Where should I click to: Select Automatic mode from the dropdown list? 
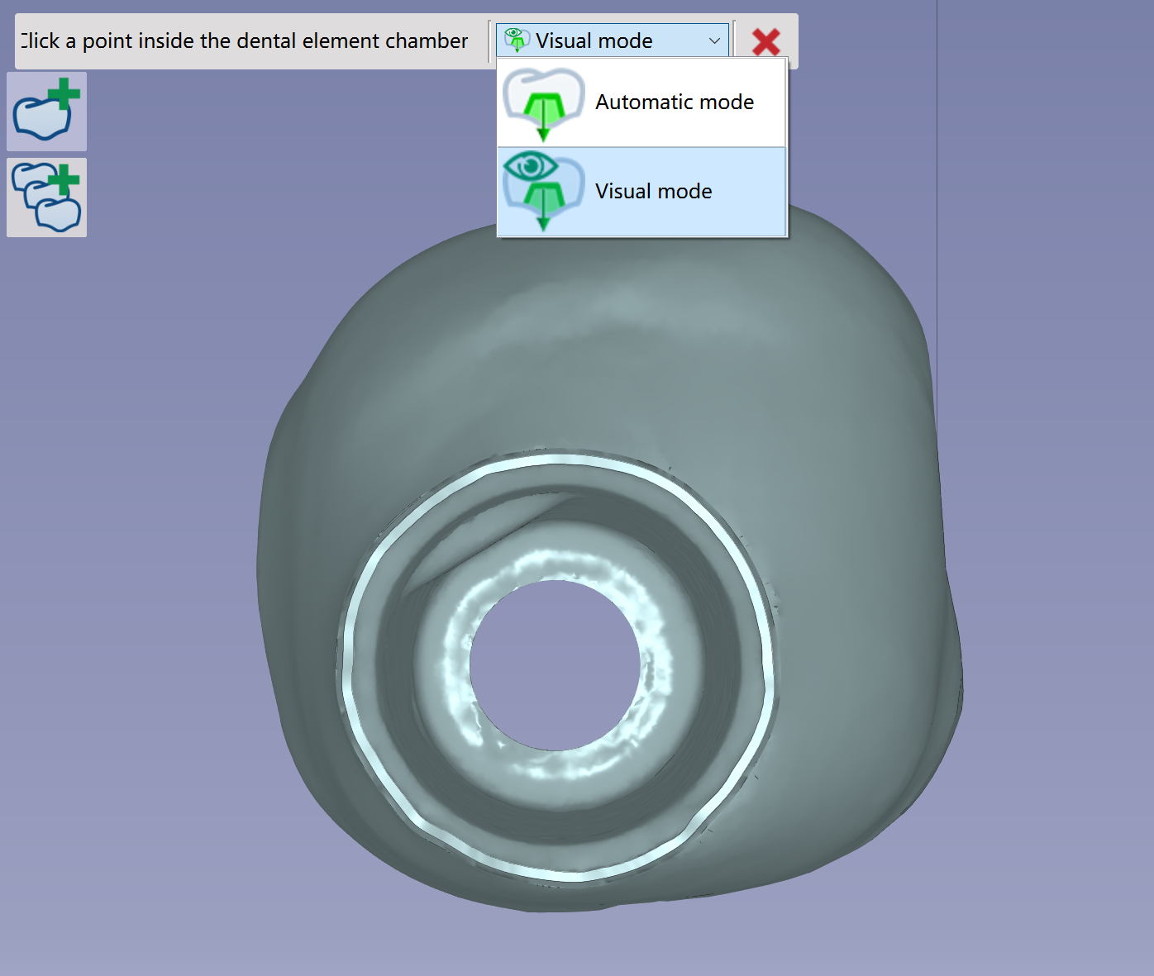pos(641,102)
